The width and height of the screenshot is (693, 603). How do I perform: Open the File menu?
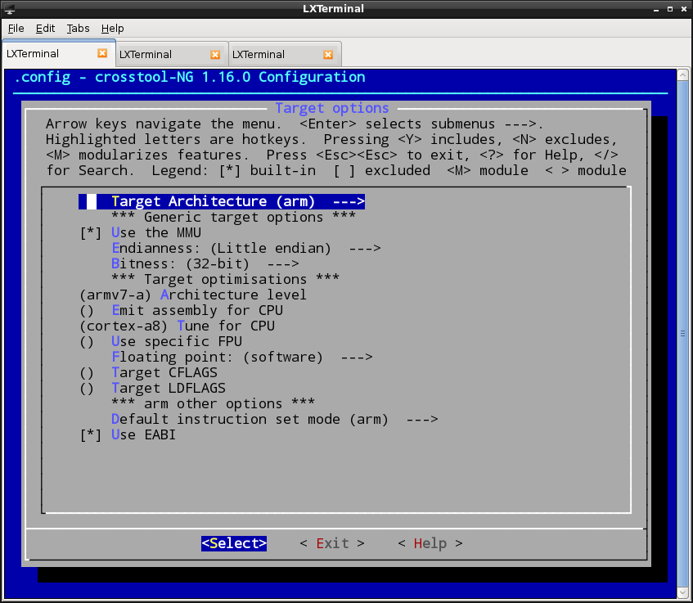[x=16, y=29]
